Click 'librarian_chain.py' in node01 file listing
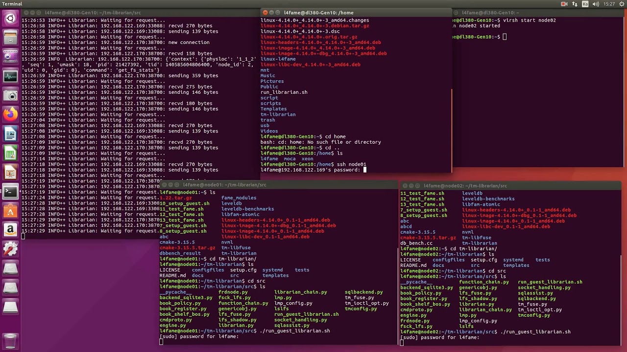This screenshot has height=352, width=627. click(301, 292)
